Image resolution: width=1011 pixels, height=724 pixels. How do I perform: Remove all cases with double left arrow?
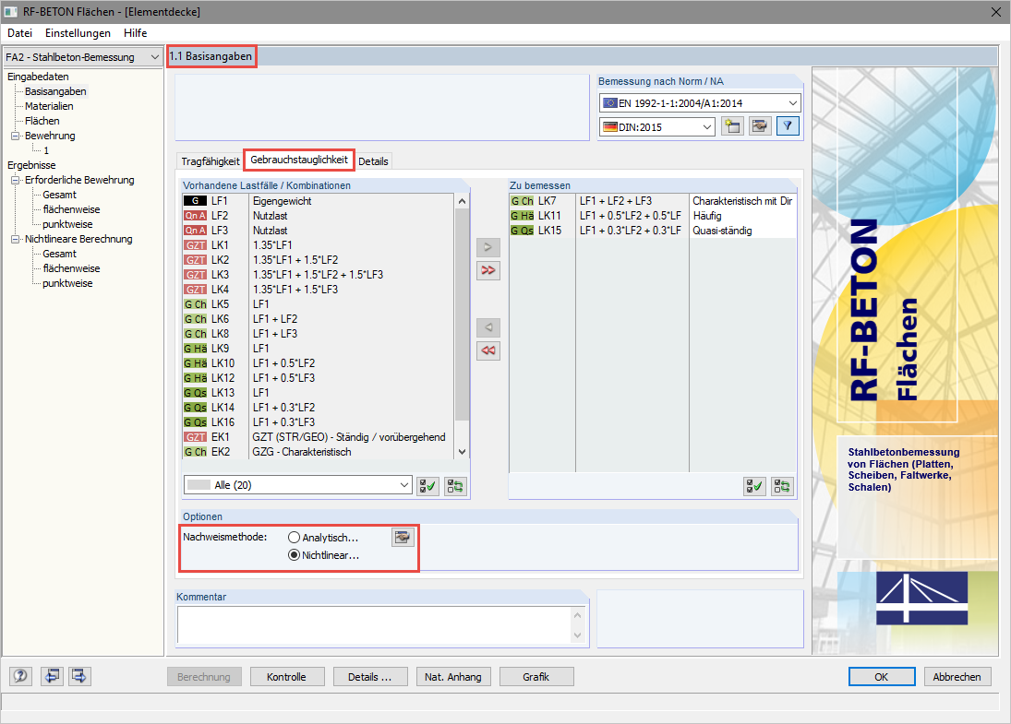tap(488, 350)
